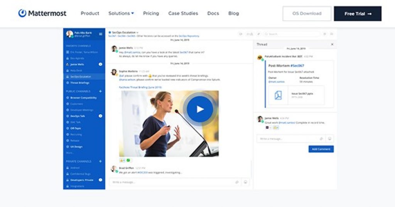Click Jamie Wells avatar in thread

(260, 119)
